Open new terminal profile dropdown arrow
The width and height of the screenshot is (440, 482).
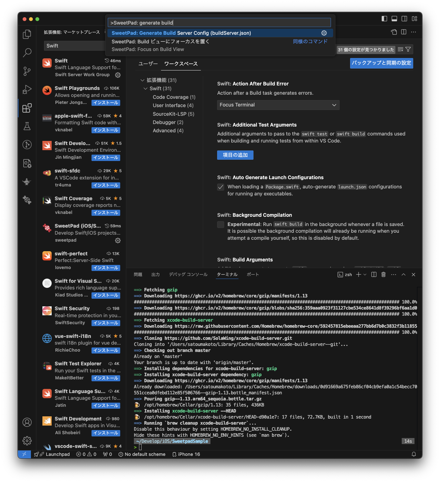tap(365, 274)
